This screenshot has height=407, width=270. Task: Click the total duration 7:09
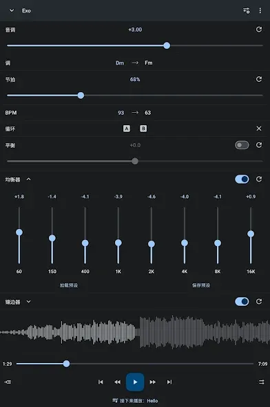pyautogui.click(x=262, y=364)
